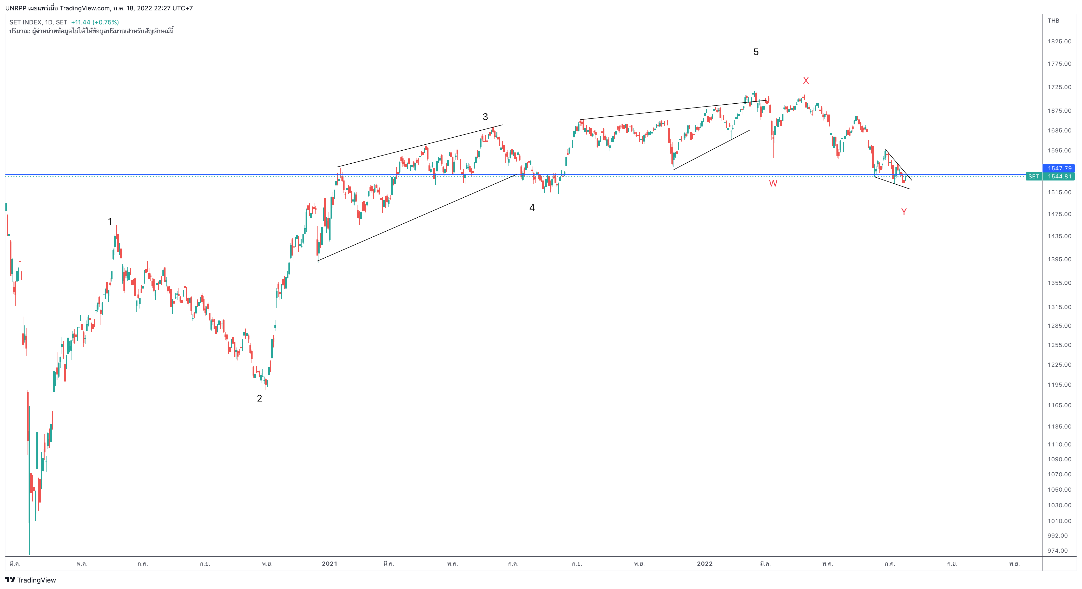This screenshot has height=589, width=1082.
Task: Click the 1010.00 price axis label
Action: [1059, 521]
